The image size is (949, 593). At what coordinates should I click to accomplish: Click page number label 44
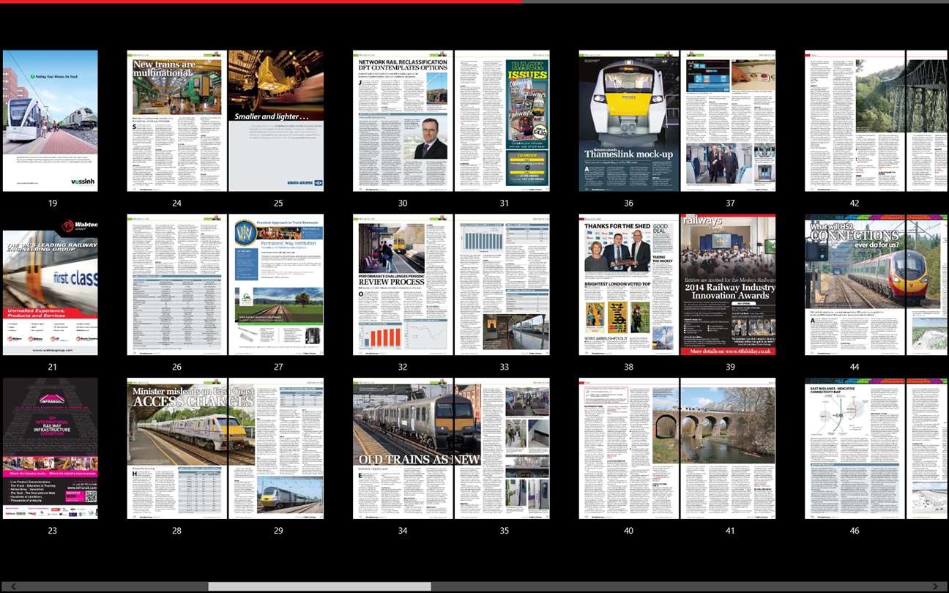pos(855,367)
